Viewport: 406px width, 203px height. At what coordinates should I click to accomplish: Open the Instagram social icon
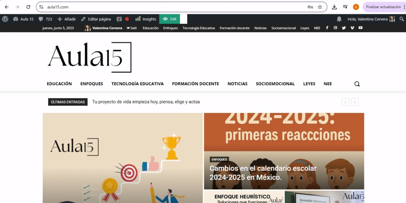[335, 28]
